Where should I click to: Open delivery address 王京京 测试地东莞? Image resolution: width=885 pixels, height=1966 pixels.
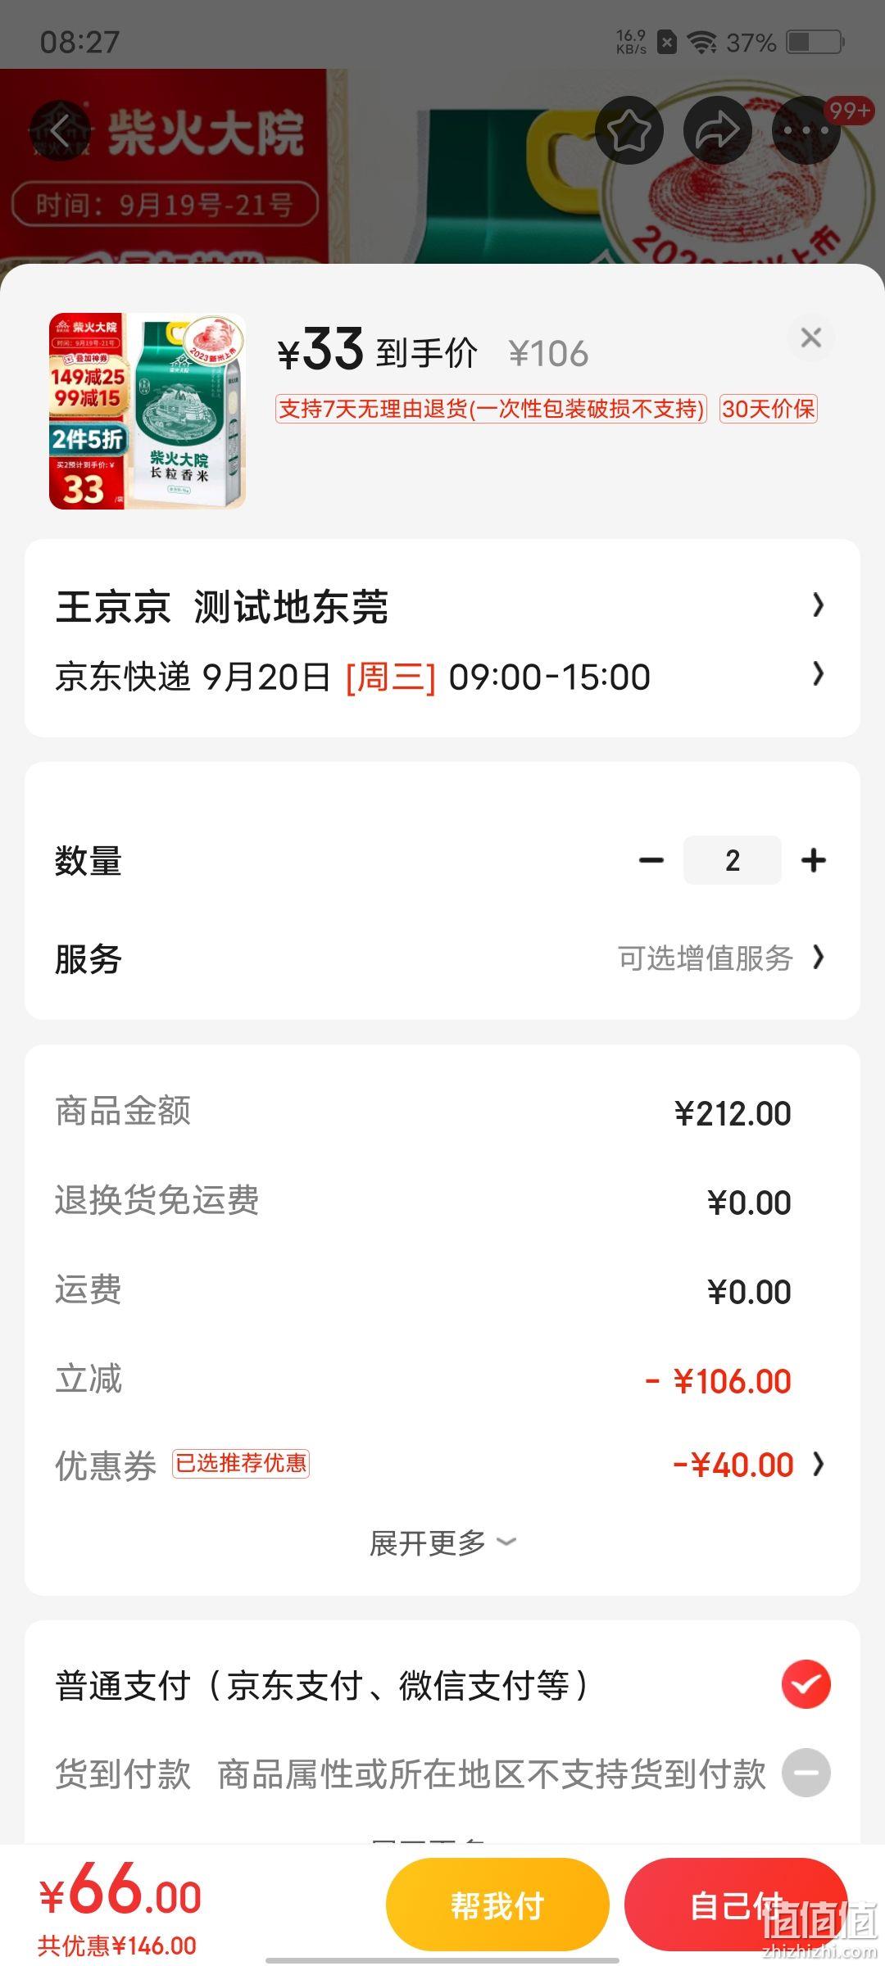click(442, 606)
